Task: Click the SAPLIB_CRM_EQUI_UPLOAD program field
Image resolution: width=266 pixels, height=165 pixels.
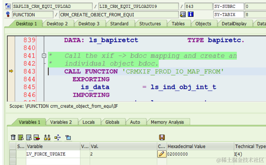Action: (x=52, y=7)
